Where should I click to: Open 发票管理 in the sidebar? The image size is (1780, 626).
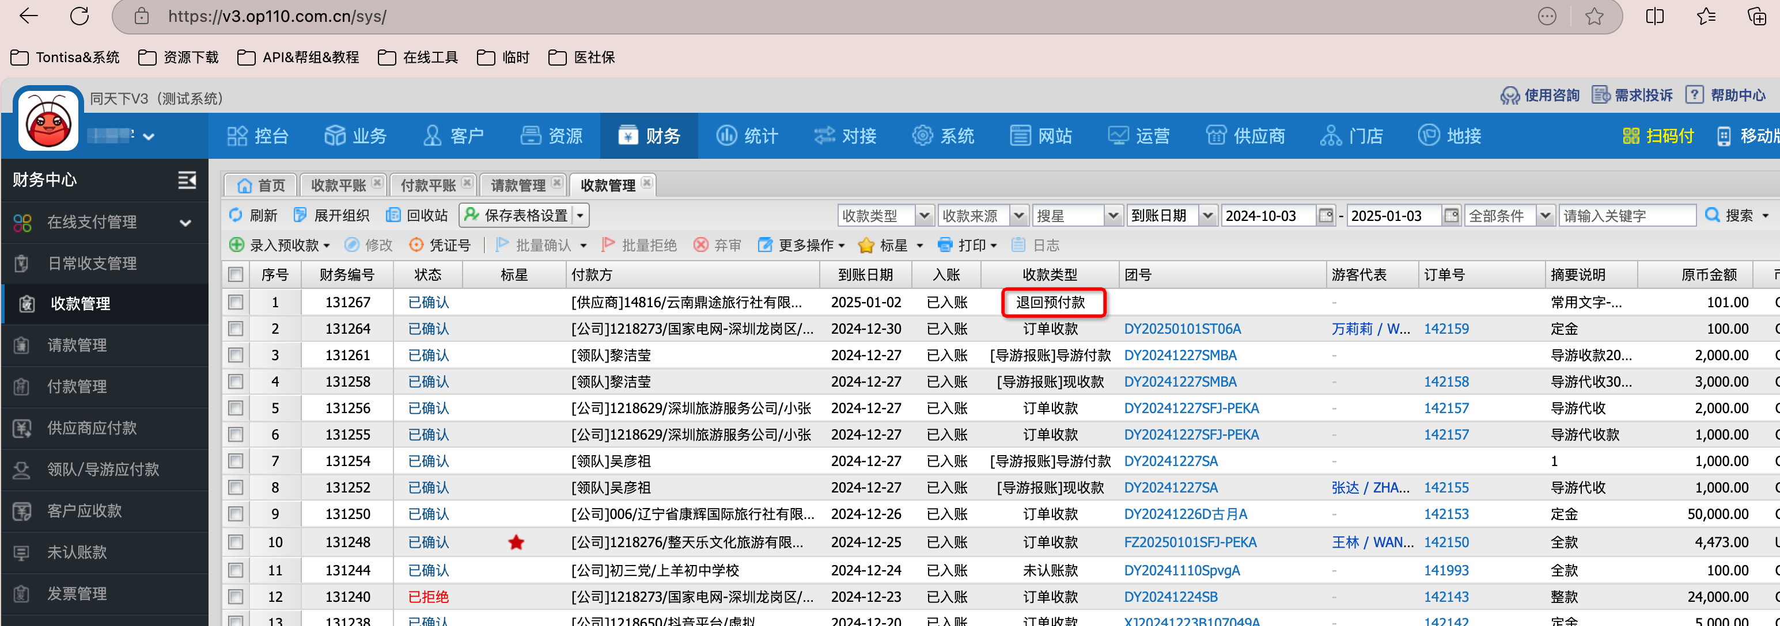click(x=105, y=594)
